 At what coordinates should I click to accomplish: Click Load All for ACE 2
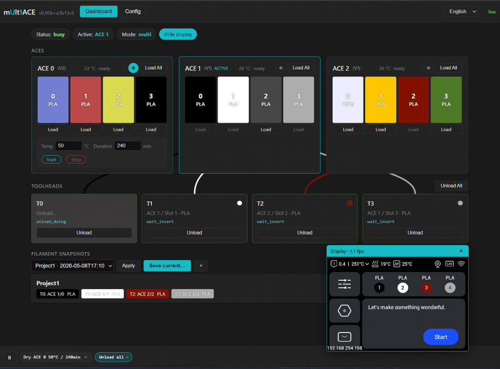448,68
